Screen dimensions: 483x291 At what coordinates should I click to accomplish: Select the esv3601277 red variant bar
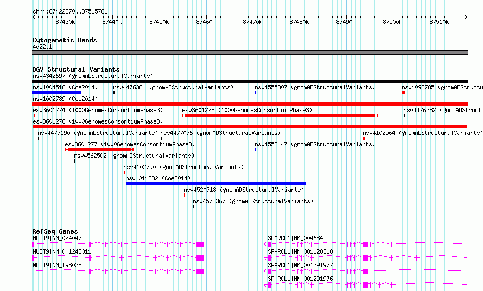pos(99,150)
